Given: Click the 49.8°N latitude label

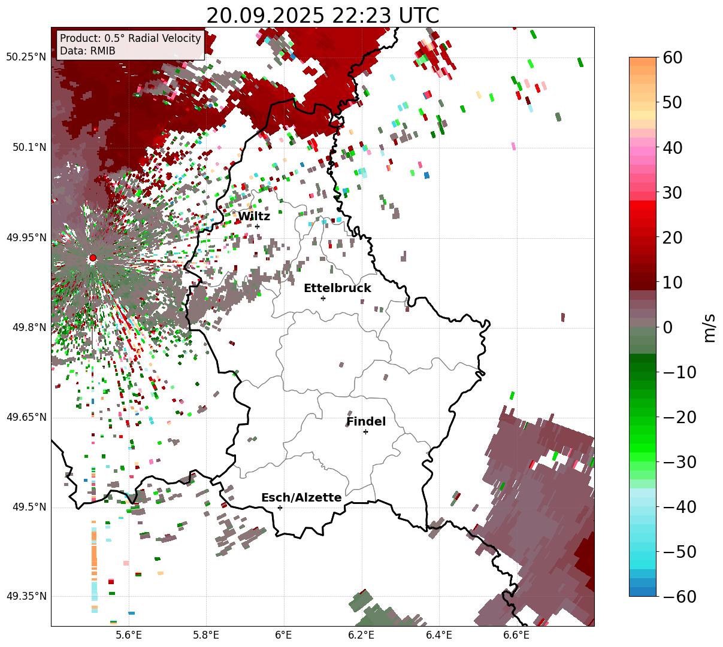Looking at the screenshot, I should coord(29,327).
